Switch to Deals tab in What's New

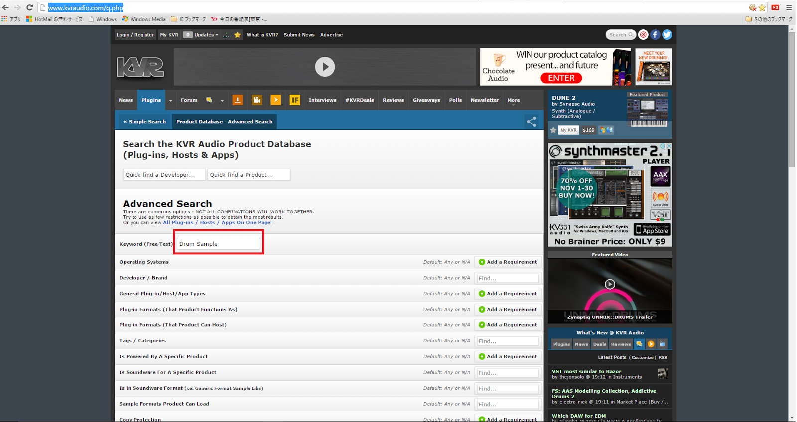[x=599, y=344]
